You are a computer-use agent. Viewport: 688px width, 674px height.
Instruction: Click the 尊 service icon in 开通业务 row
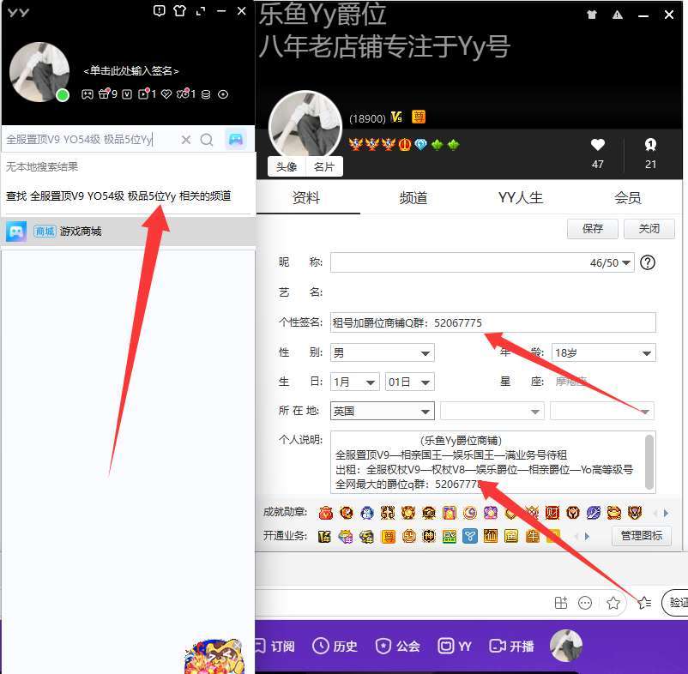388,536
